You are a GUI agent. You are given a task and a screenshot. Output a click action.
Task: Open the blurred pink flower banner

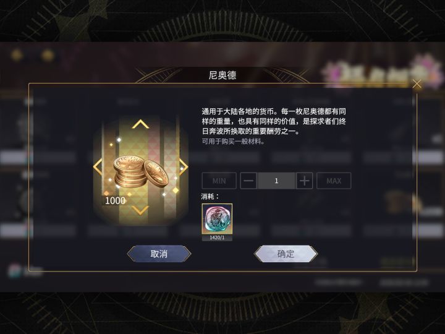383,71
